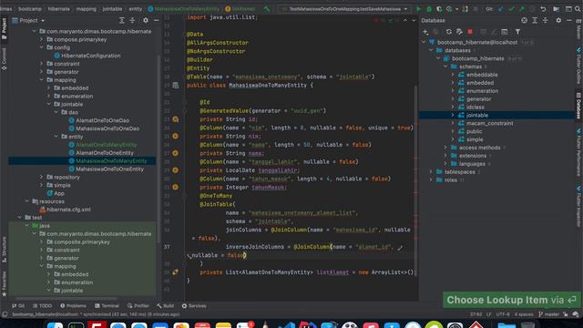
Task: Open query console icon in Database toolbar
Action: coord(504,32)
